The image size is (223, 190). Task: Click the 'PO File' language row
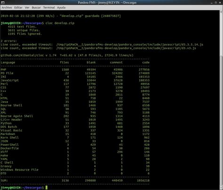(x=75, y=73)
